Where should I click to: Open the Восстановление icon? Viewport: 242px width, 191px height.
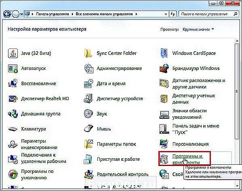pyautogui.click(x=13, y=84)
